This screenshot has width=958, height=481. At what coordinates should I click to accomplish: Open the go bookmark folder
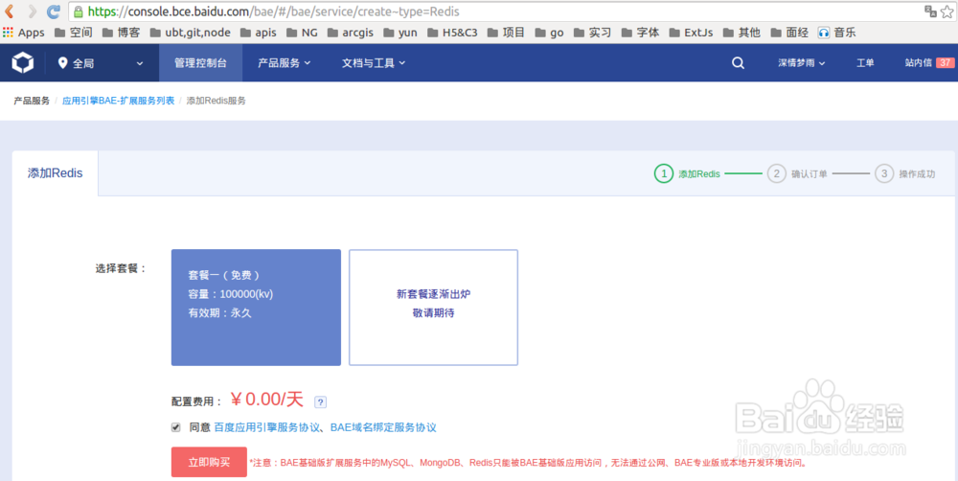[x=549, y=33]
